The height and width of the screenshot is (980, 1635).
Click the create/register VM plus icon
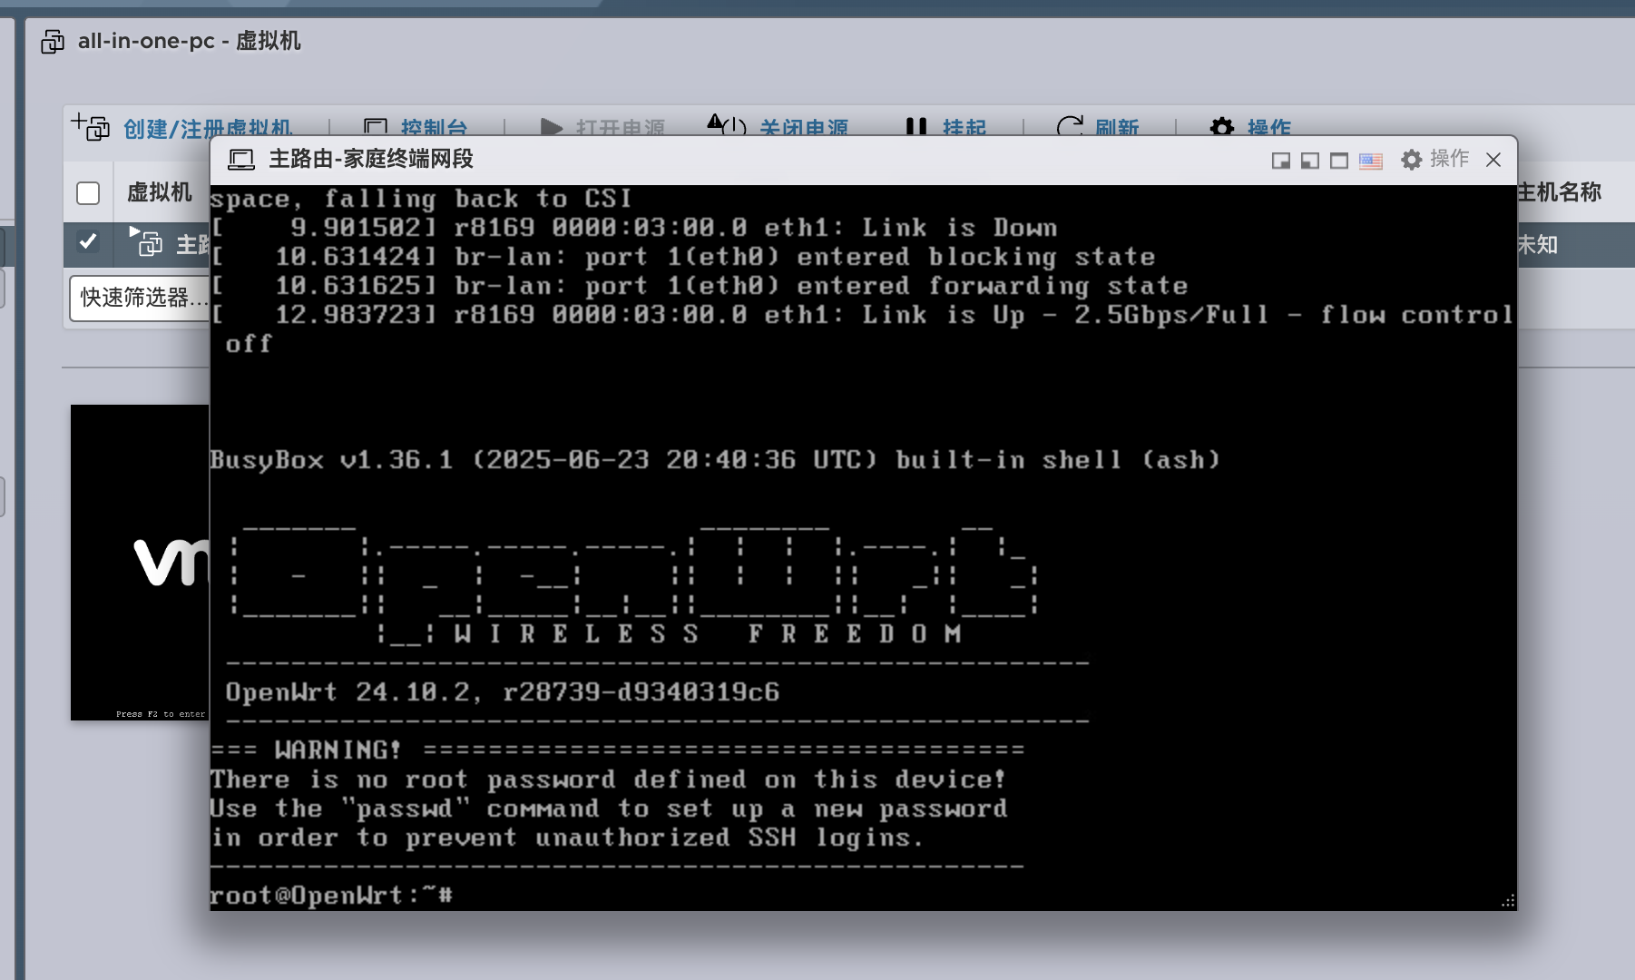tap(91, 126)
